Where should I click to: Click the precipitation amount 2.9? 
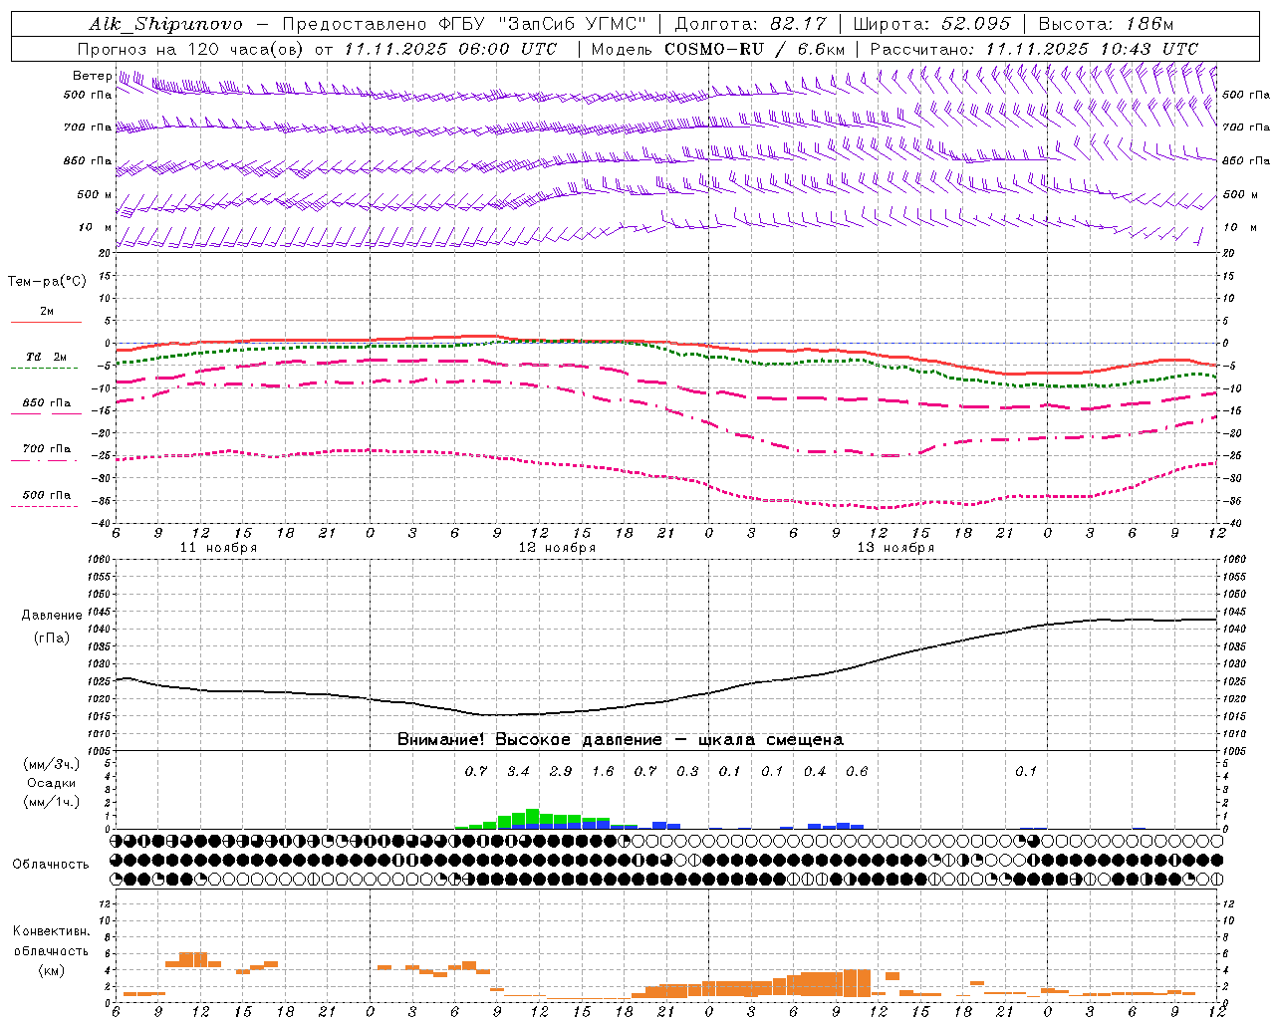point(561,771)
